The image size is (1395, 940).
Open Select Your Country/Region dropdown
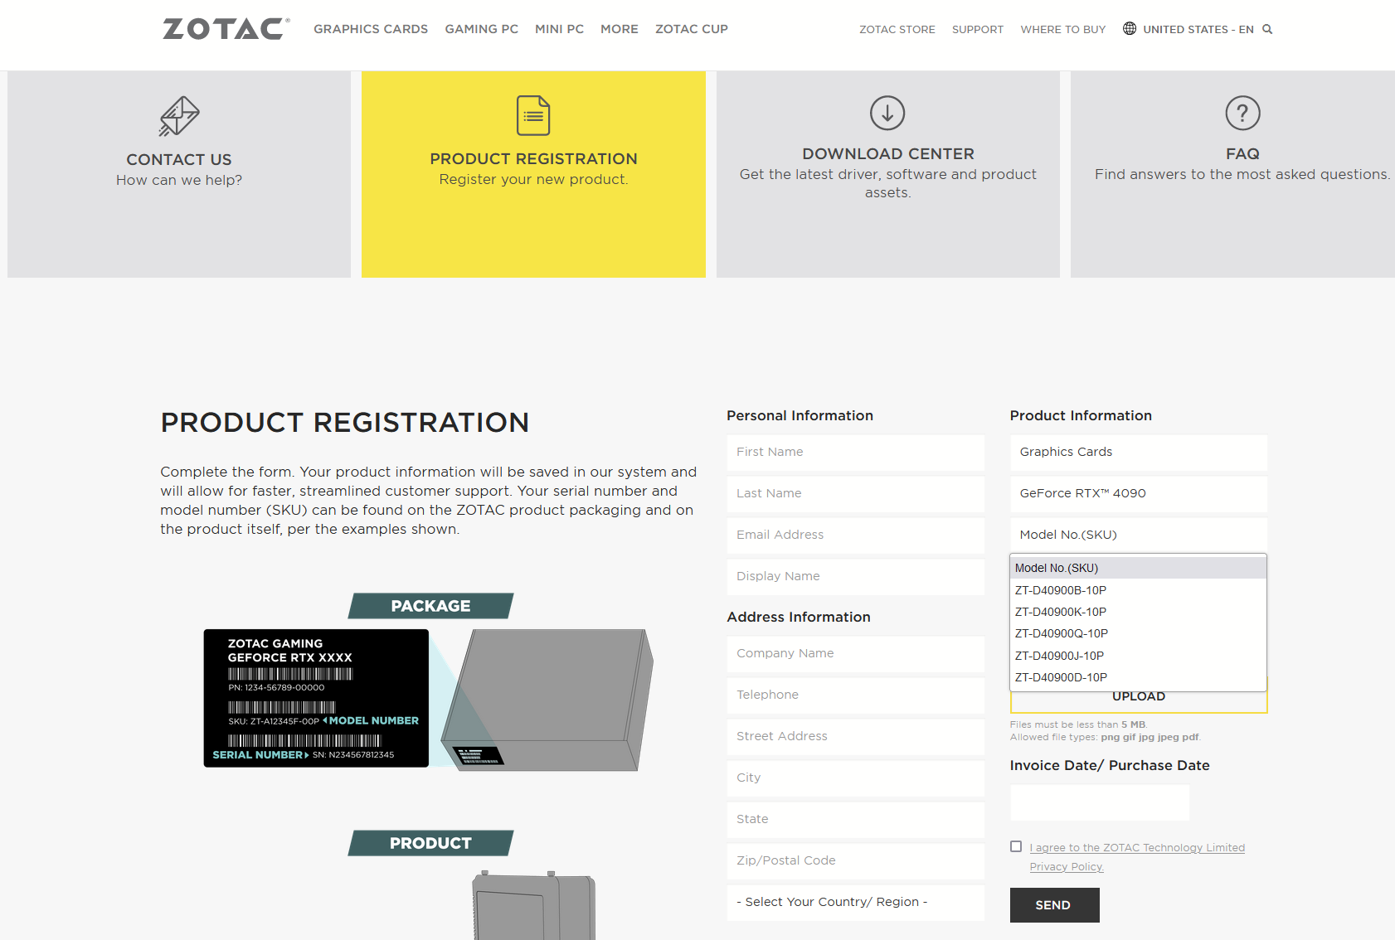point(856,903)
